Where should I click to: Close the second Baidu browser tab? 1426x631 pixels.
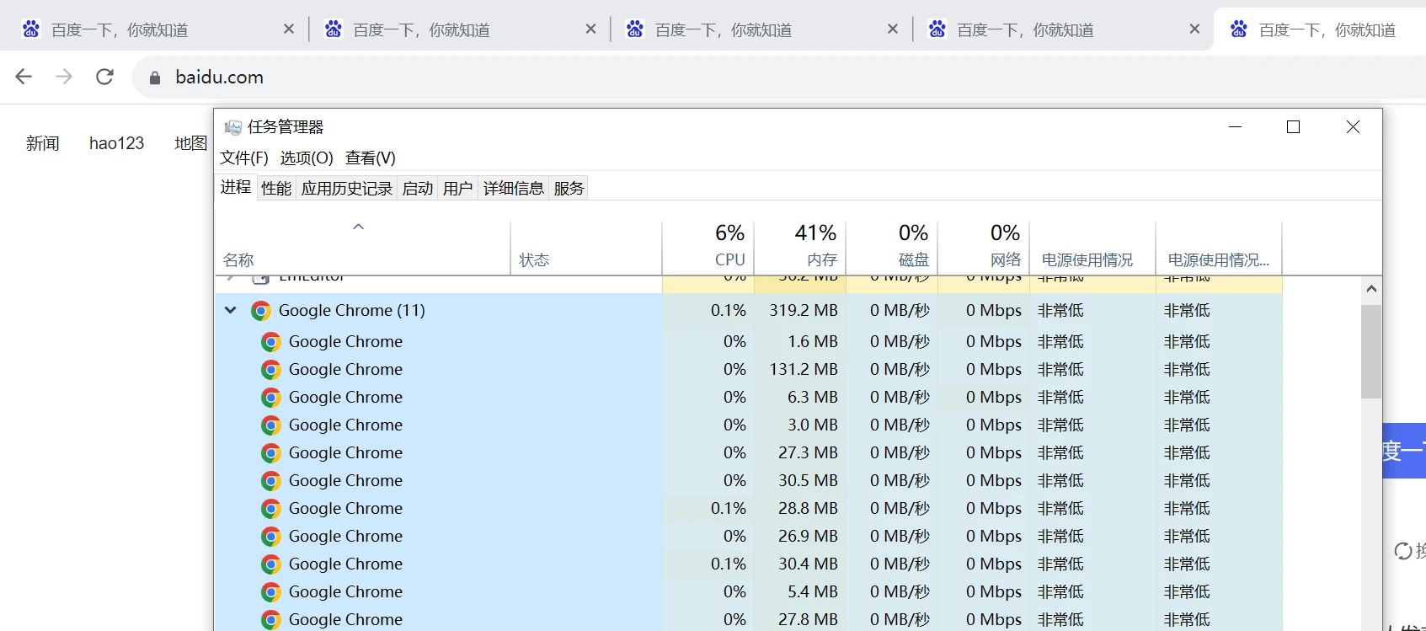coord(590,29)
